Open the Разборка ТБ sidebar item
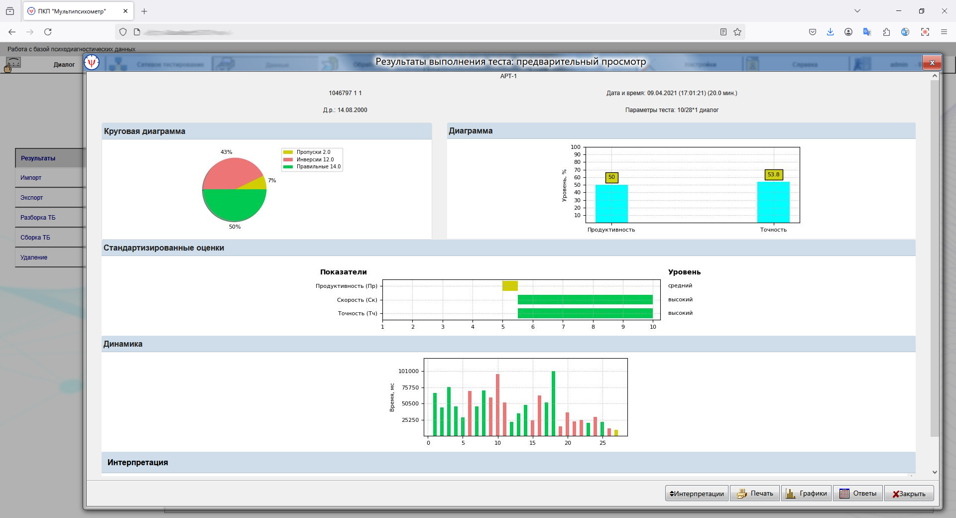Viewport: 956px width, 518px height. point(38,218)
